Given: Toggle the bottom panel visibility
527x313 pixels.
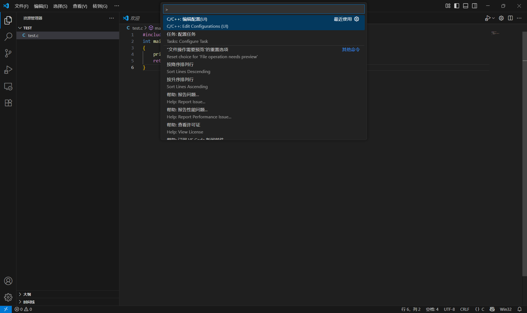Looking at the screenshot, I should pos(466,5).
